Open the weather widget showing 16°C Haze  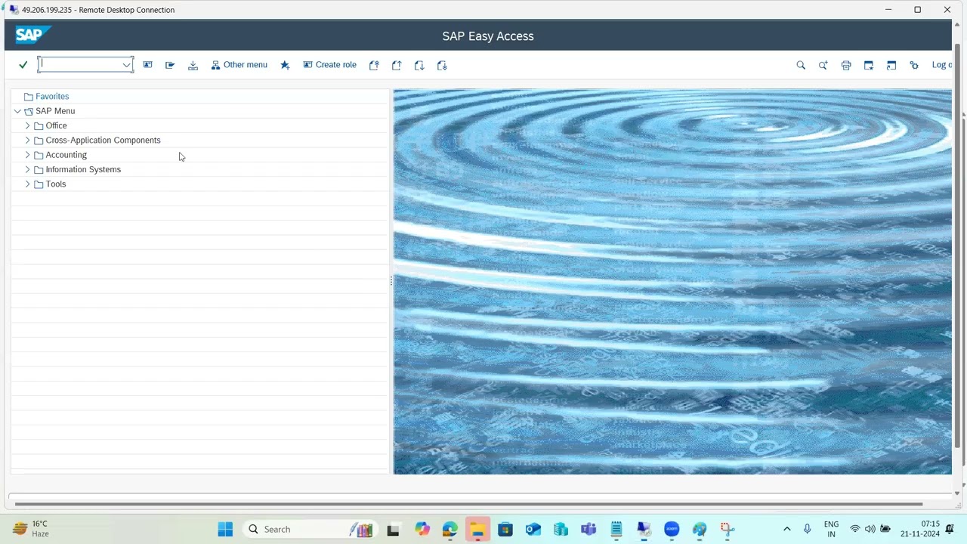tap(32, 529)
